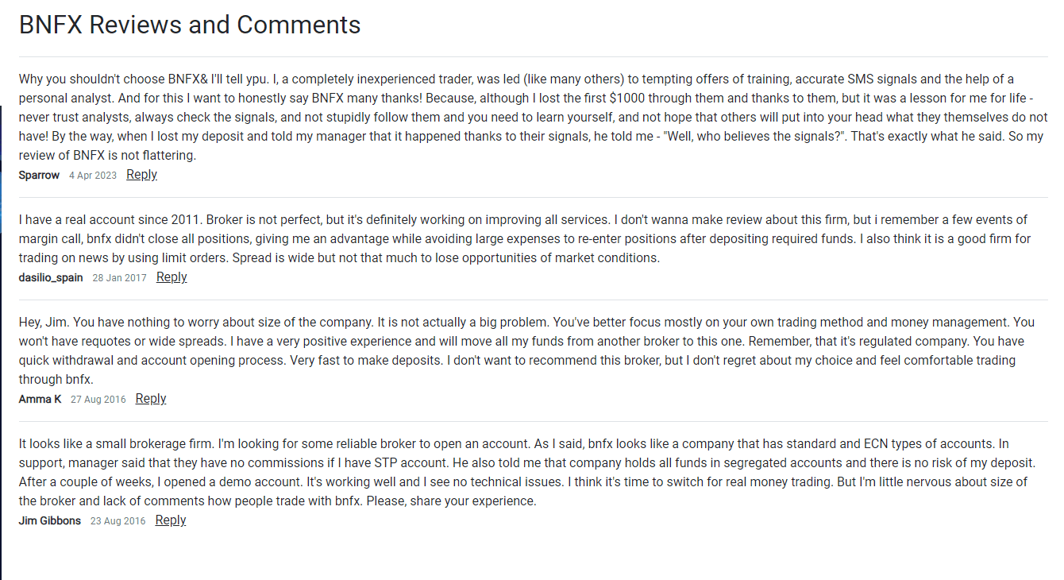Click Reply under Sparrow's review
The image size is (1064, 580).
(141, 175)
